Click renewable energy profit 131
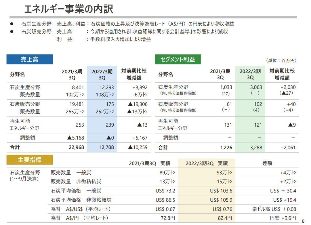 click(228, 125)
